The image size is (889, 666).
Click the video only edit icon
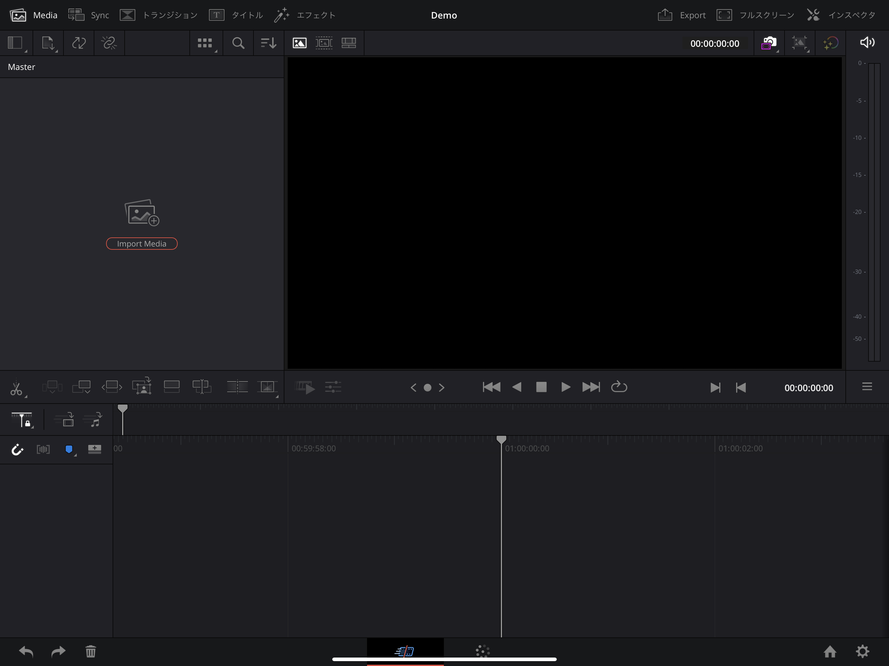pyautogui.click(x=64, y=420)
